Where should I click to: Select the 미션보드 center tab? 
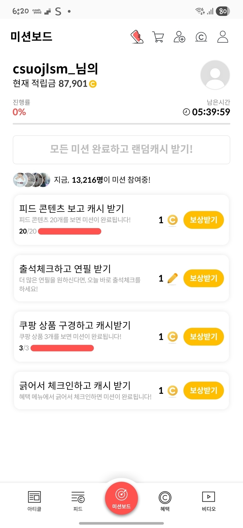point(121,498)
